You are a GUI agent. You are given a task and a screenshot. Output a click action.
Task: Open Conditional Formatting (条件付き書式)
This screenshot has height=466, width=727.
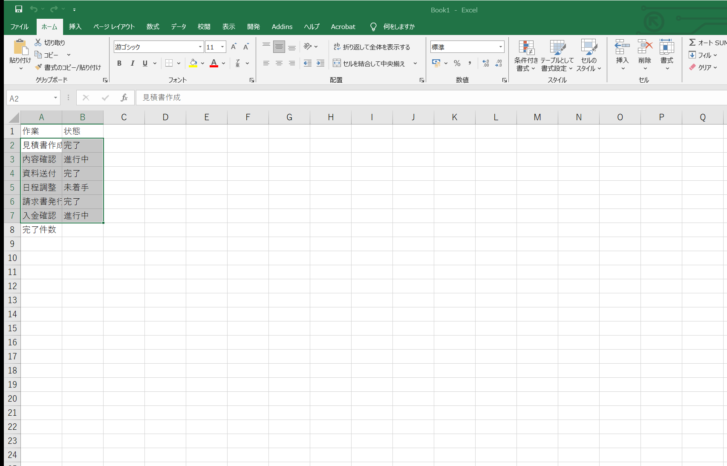coord(526,56)
